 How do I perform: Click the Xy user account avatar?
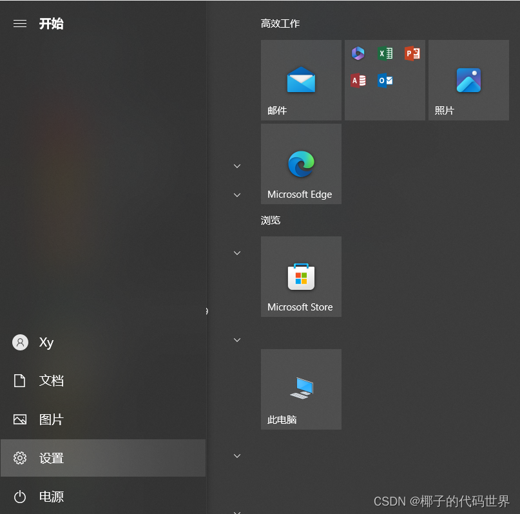click(20, 342)
